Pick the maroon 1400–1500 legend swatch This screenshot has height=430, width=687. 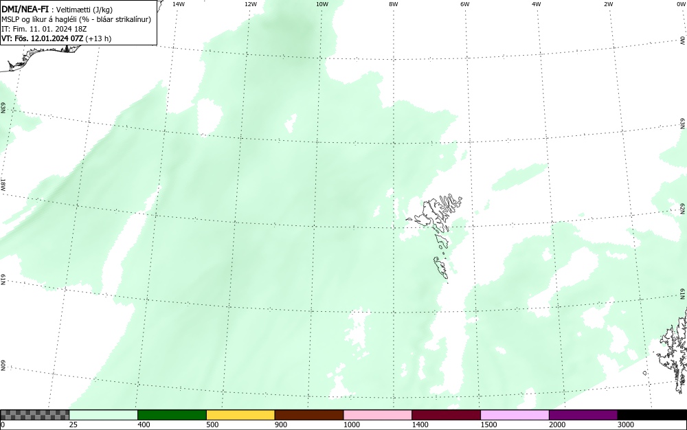(446, 415)
